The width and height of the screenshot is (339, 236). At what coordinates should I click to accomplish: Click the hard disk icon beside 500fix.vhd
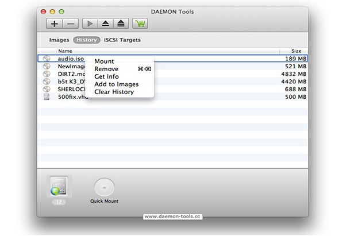[47, 96]
